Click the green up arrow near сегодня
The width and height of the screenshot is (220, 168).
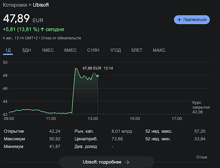tap(42, 30)
